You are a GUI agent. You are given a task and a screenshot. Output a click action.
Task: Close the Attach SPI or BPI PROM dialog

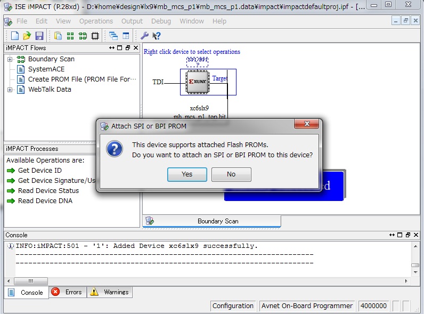(x=307, y=124)
